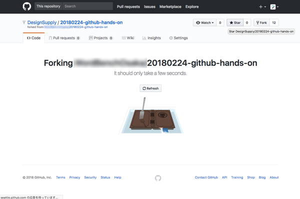Viewport: 300px width, 199px height.
Task: Open the plus create-new dropdown
Action: point(262,7)
